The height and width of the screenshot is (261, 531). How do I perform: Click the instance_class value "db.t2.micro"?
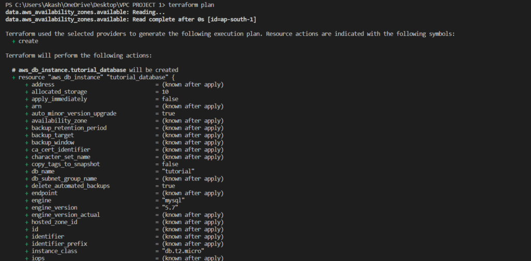(183, 251)
